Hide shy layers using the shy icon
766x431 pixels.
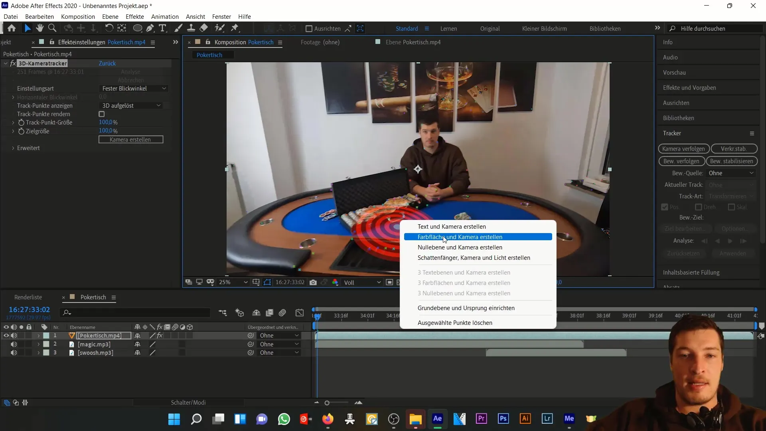(256, 313)
